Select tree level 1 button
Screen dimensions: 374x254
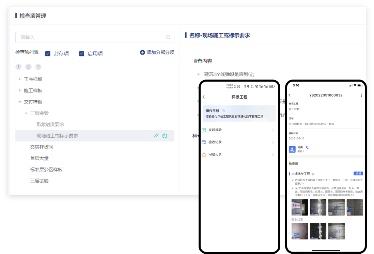tap(19, 67)
